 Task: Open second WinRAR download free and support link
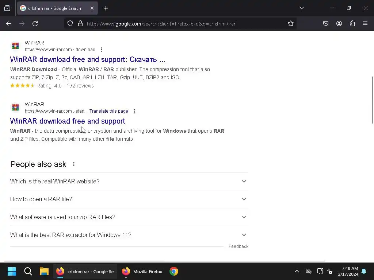pyautogui.click(x=68, y=121)
